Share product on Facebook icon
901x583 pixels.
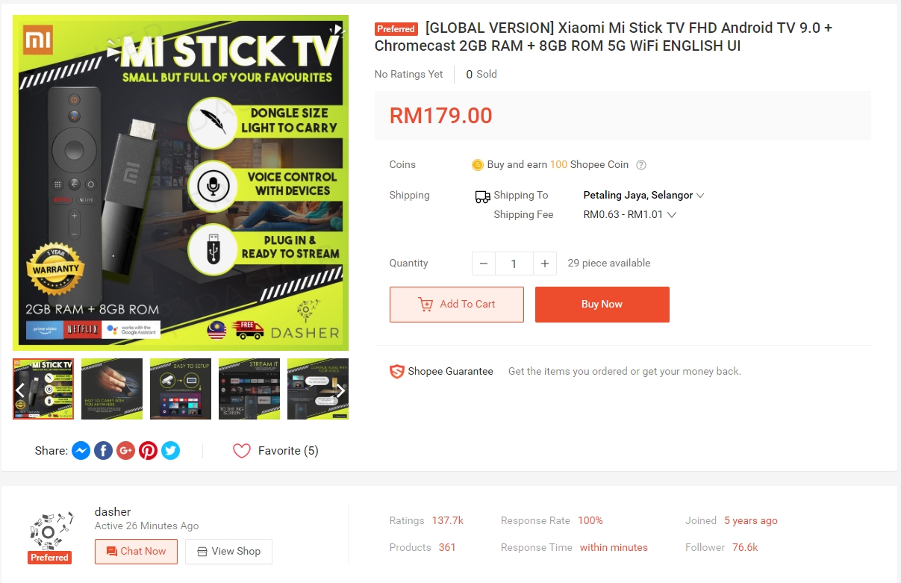click(x=104, y=451)
